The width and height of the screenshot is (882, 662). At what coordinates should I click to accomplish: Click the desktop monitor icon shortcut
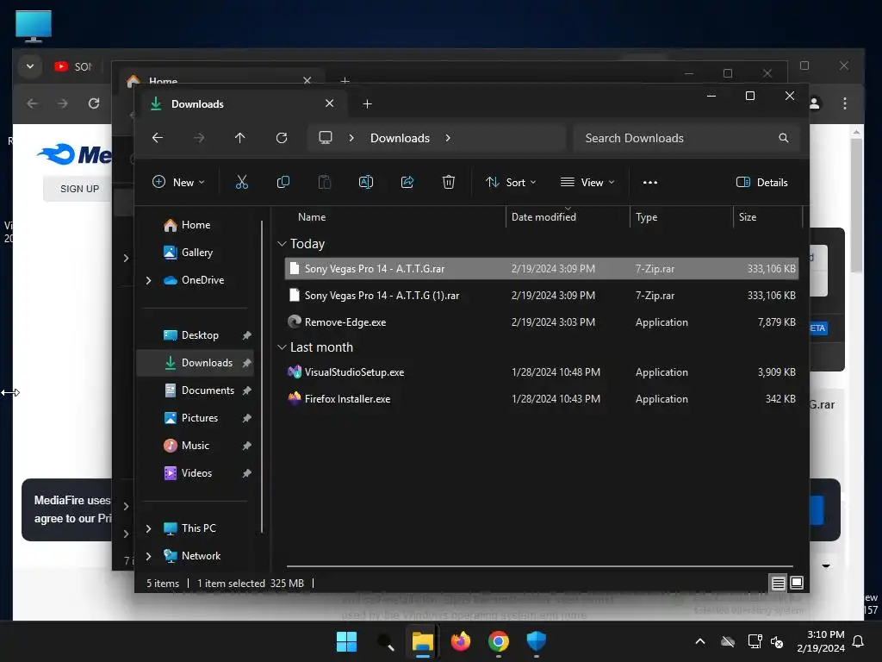(34, 26)
